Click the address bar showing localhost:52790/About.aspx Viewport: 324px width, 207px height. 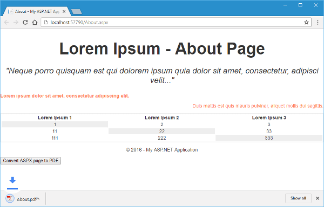175,22
